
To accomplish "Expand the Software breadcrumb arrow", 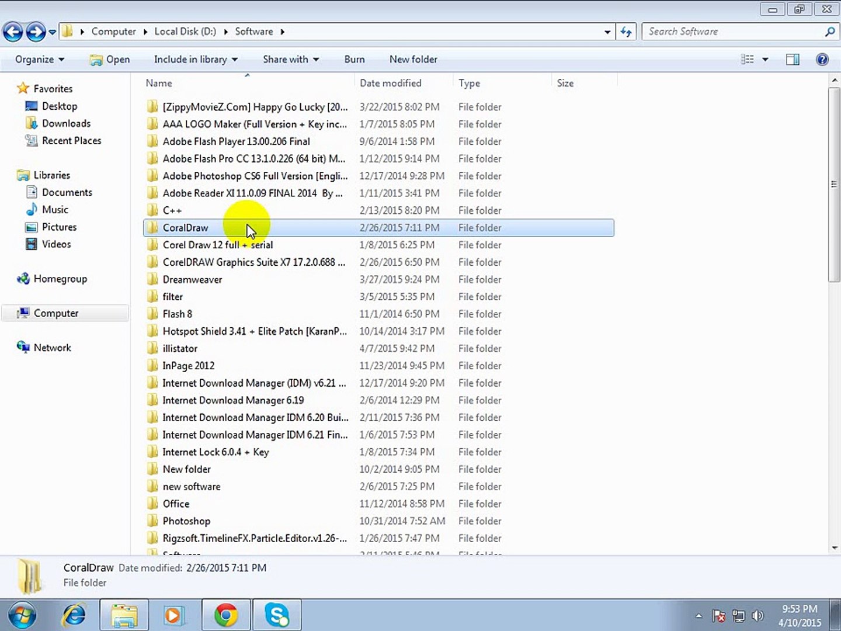I will tap(283, 32).
